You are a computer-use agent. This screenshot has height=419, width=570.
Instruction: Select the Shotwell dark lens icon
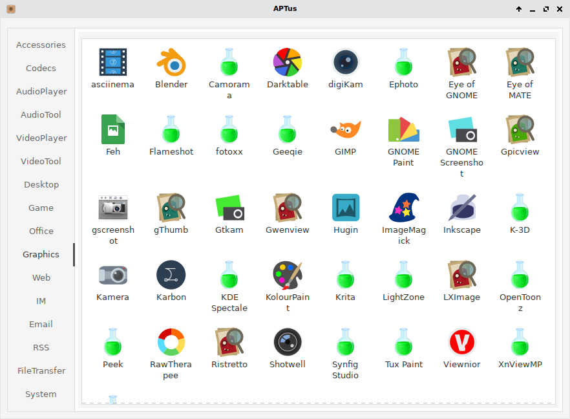tap(288, 342)
